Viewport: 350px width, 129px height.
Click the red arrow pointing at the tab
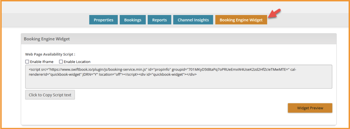pyautogui.click(x=274, y=14)
